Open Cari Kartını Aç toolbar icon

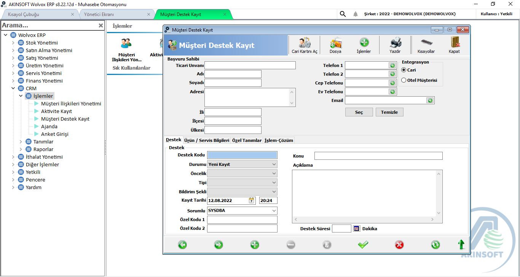pos(304,43)
